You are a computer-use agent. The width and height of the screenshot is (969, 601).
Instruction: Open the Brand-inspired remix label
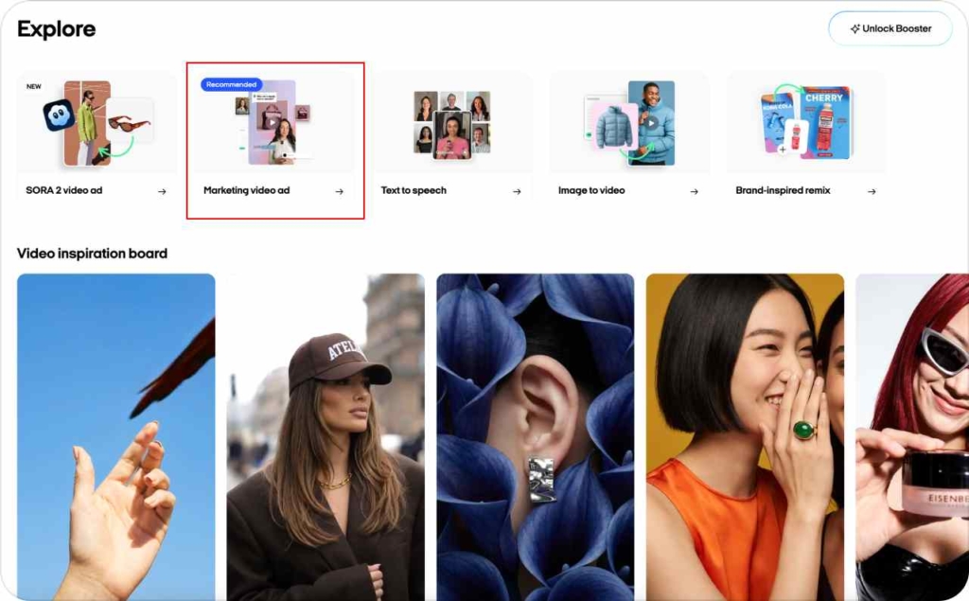tap(783, 190)
